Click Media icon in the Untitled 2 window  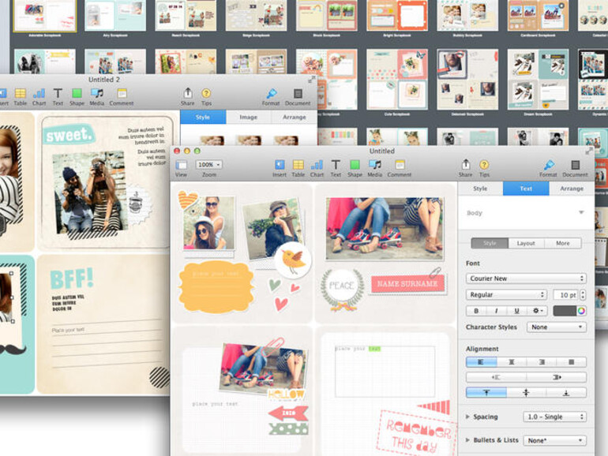point(97,93)
